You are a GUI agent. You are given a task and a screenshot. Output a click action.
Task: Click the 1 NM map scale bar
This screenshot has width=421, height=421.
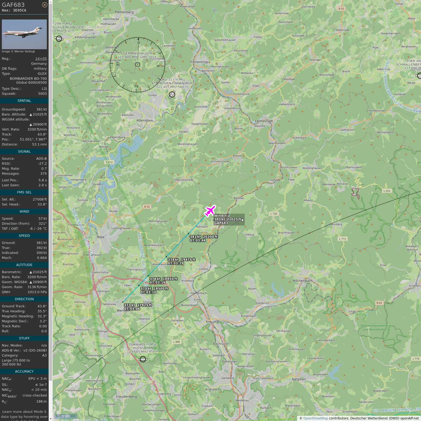click(66, 416)
